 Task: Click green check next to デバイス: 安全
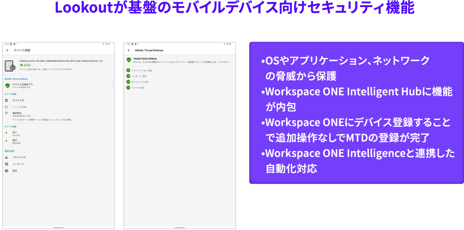click(128, 88)
